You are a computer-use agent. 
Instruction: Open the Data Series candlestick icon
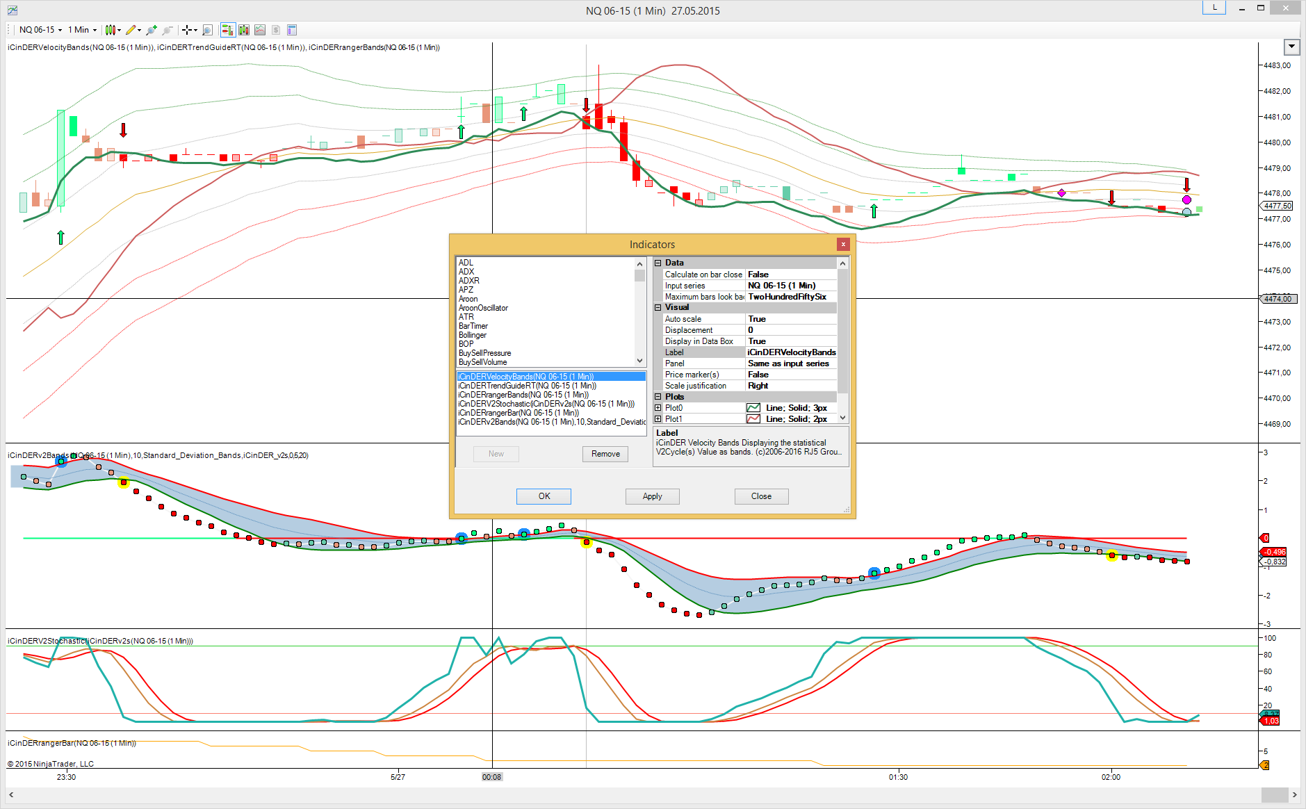[243, 30]
